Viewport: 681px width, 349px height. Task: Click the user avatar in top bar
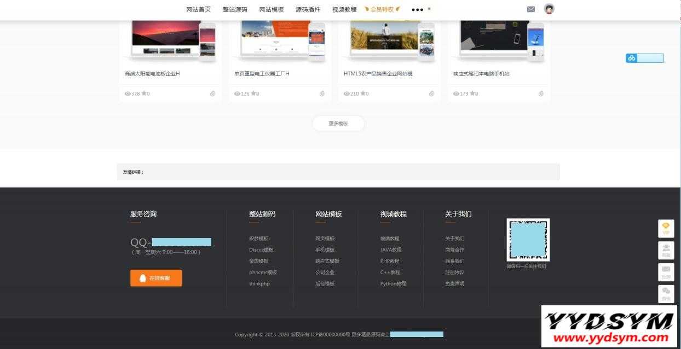click(x=549, y=9)
